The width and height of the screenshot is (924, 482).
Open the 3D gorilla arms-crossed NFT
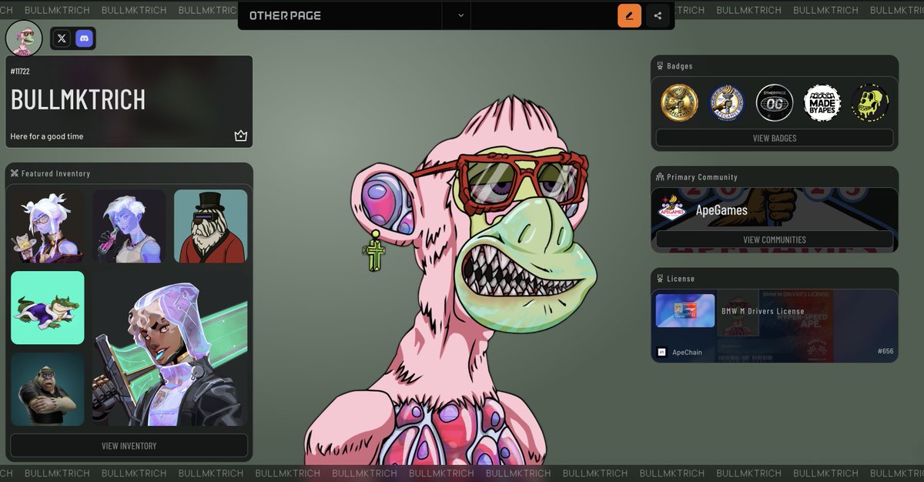(x=48, y=389)
